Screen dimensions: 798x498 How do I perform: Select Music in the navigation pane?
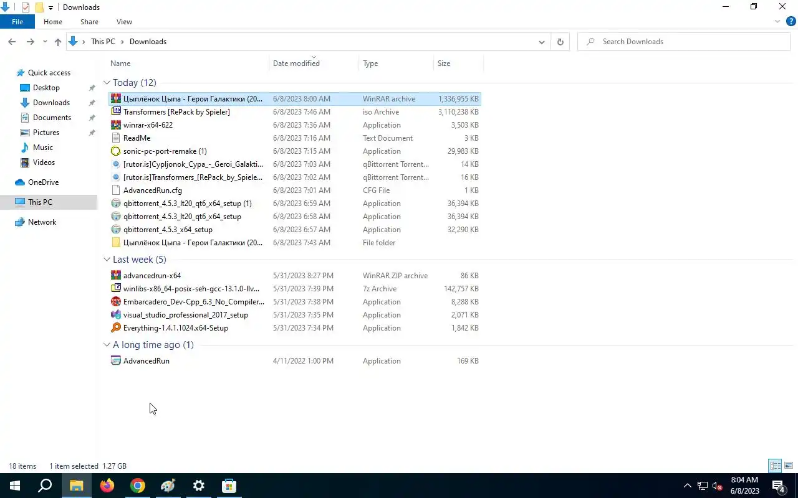42,148
